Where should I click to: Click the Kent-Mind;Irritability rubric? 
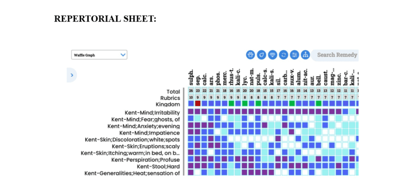152,113
